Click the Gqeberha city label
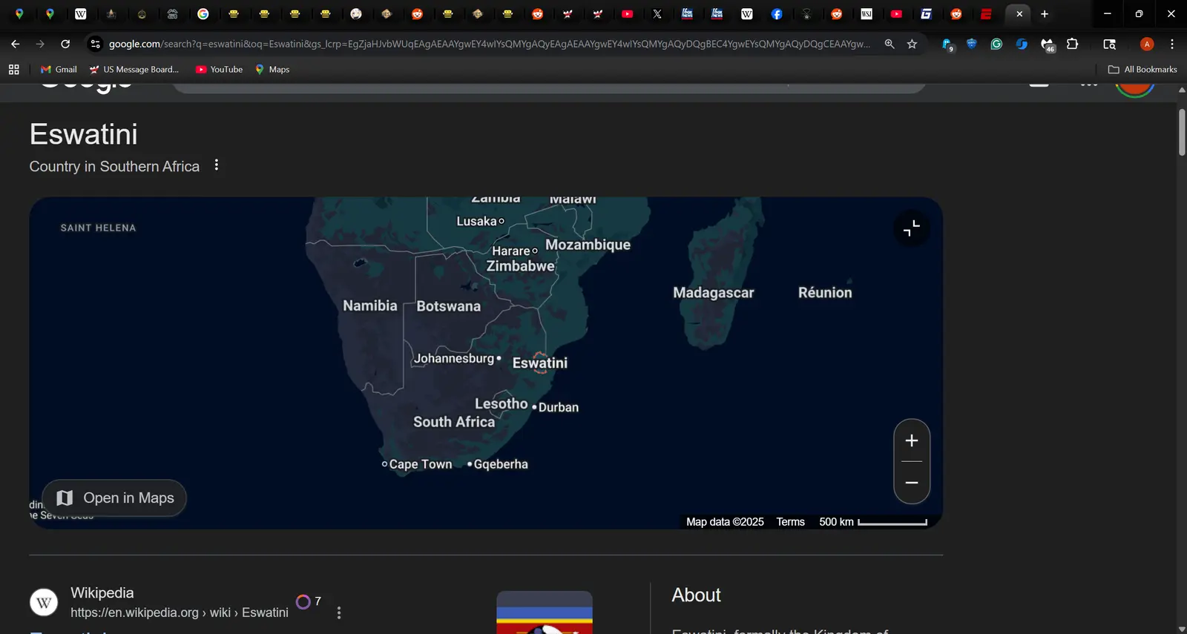 point(501,464)
